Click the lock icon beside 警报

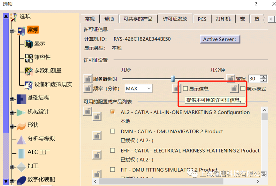[x=231, y=79]
